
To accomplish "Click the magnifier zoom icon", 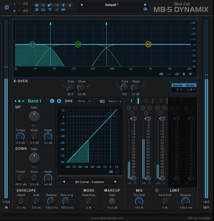I will click(37, 10).
